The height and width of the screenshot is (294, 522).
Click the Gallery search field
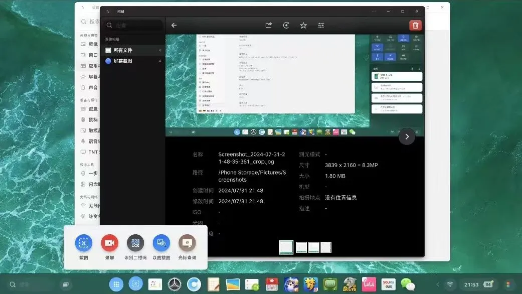point(134,25)
